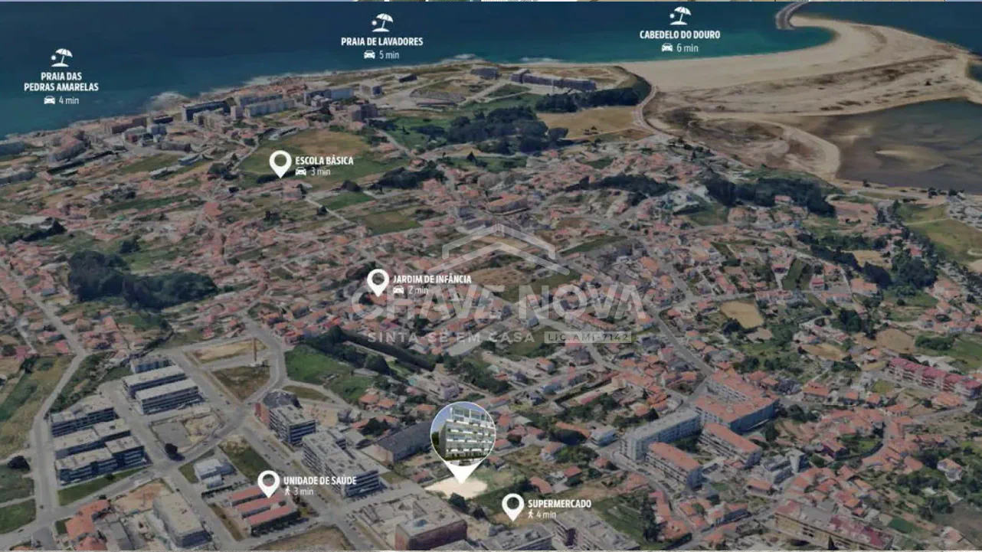Click the walking icon under Supermercado
982x552 pixels.
(x=531, y=514)
